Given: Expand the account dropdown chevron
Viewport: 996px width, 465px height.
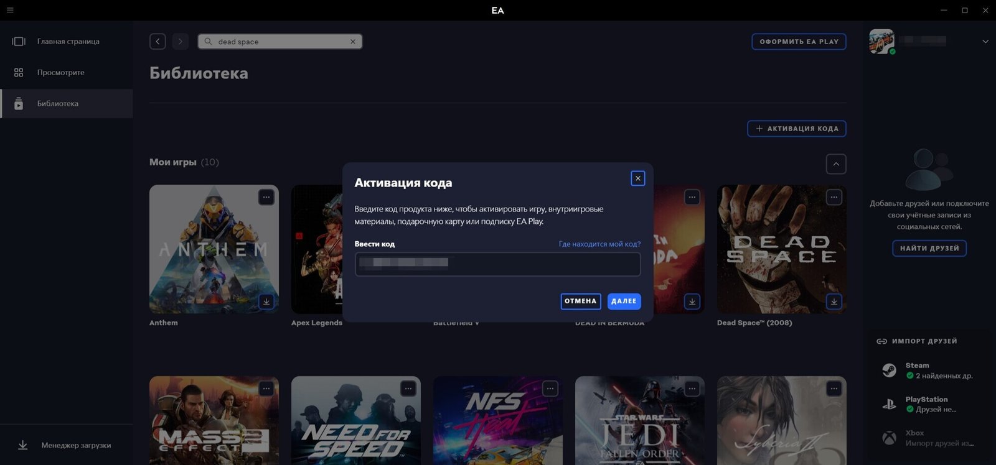Looking at the screenshot, I should coord(985,42).
